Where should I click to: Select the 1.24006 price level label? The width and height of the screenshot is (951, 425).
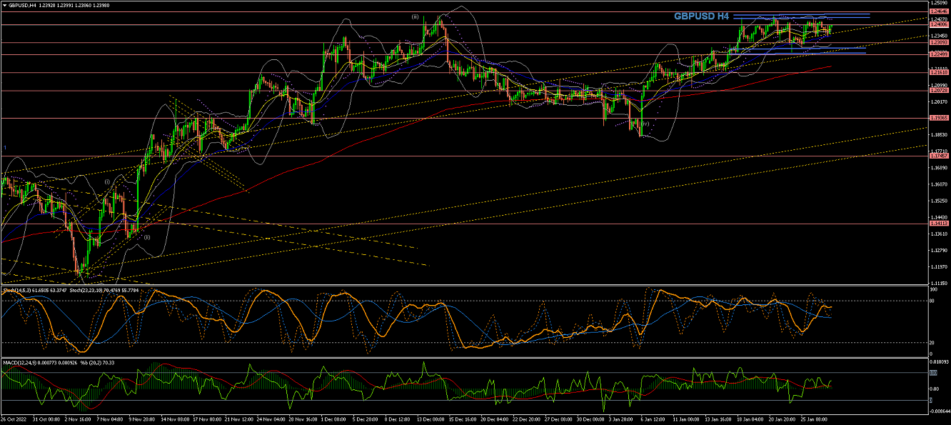point(938,25)
